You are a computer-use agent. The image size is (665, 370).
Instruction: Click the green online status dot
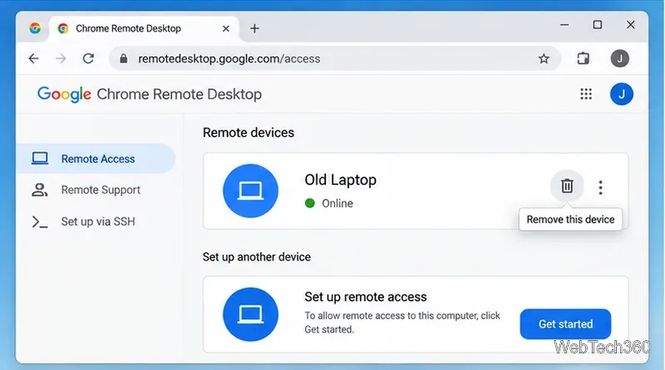point(310,203)
